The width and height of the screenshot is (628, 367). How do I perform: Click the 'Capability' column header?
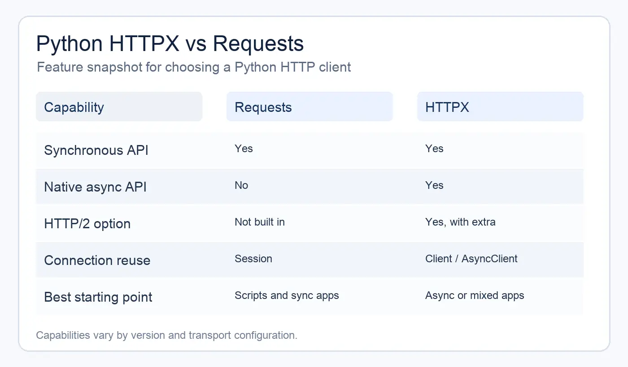pyautogui.click(x=119, y=107)
